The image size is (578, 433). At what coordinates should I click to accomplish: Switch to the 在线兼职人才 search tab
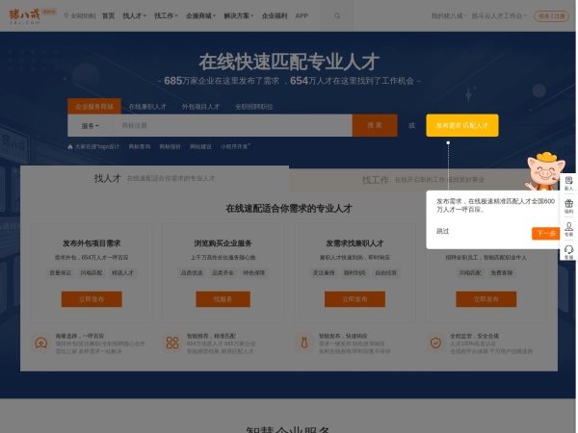(x=147, y=107)
